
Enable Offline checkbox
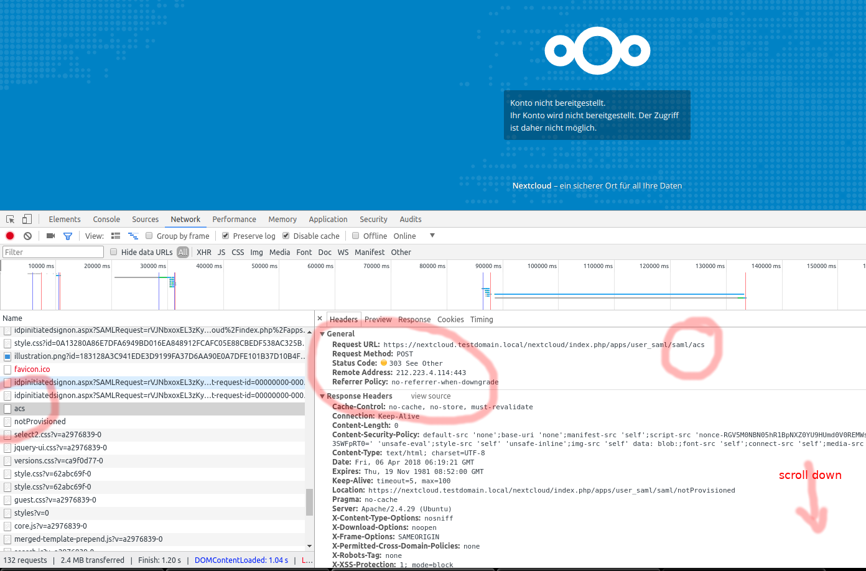[356, 236]
